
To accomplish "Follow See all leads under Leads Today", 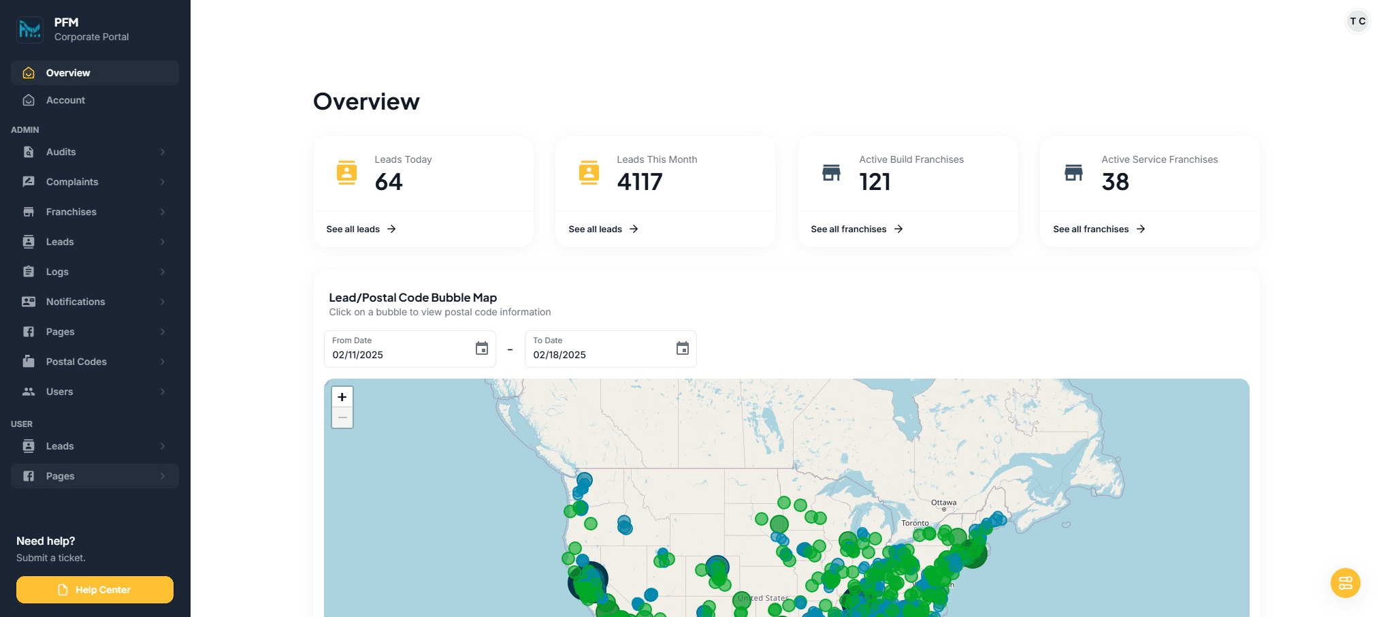I will point(361,230).
